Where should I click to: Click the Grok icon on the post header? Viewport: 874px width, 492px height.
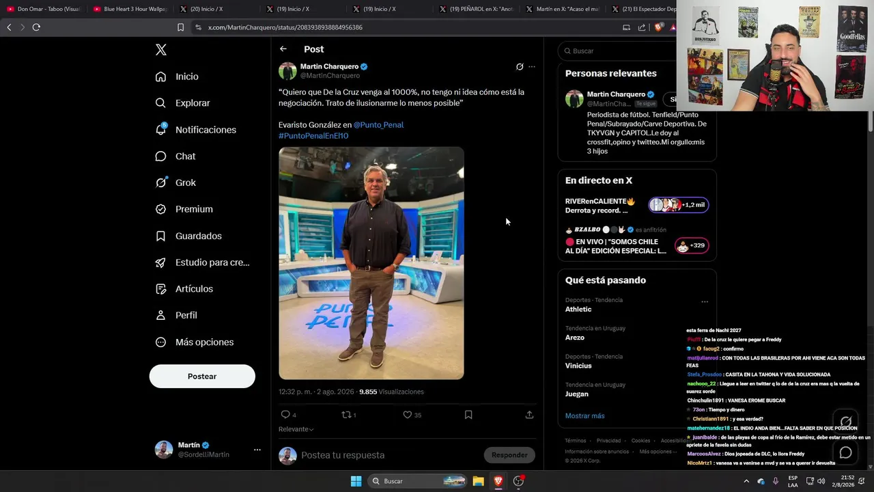tap(520, 67)
